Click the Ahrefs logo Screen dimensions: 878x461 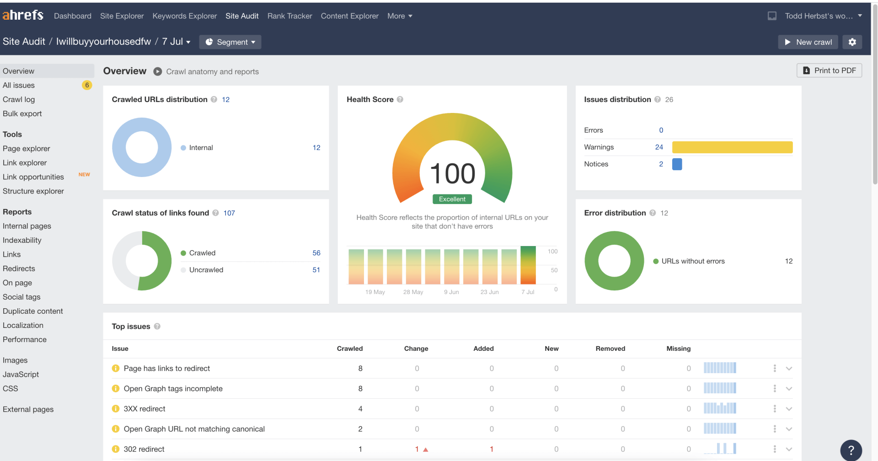coord(23,16)
